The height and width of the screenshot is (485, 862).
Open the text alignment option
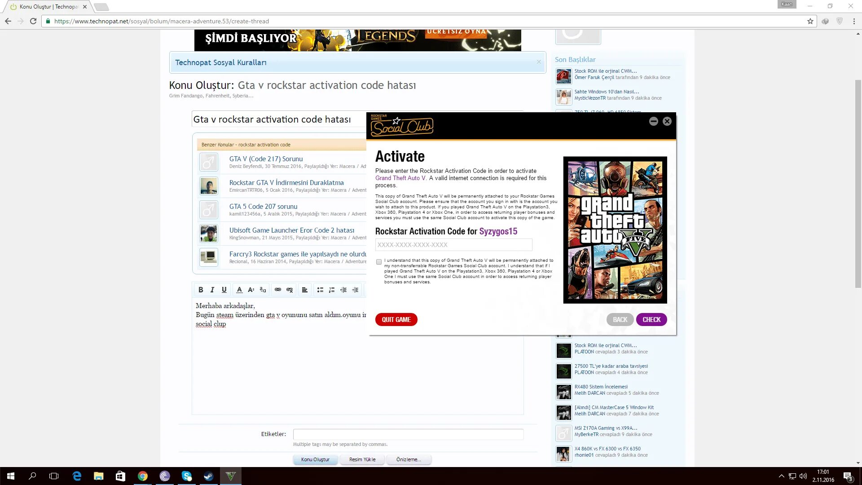point(304,290)
